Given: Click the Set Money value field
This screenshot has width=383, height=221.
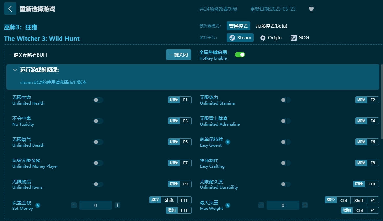Looking at the screenshot, I should 96,205.
